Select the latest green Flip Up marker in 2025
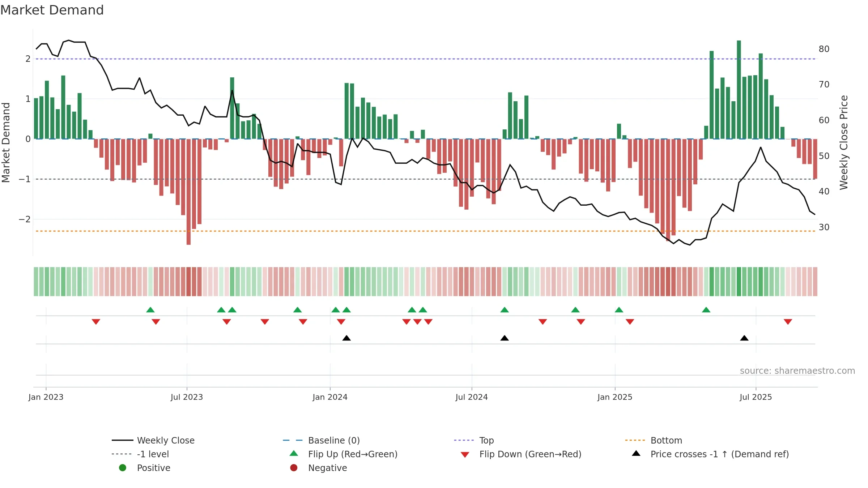The width and height of the screenshot is (868, 488). (706, 310)
